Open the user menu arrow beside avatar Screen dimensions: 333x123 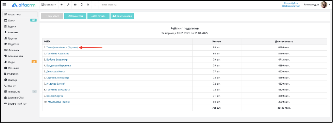click(329, 5)
